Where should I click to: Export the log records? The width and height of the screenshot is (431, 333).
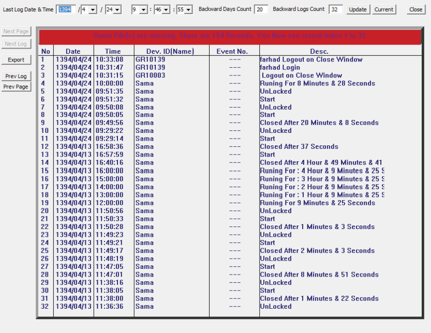point(16,60)
